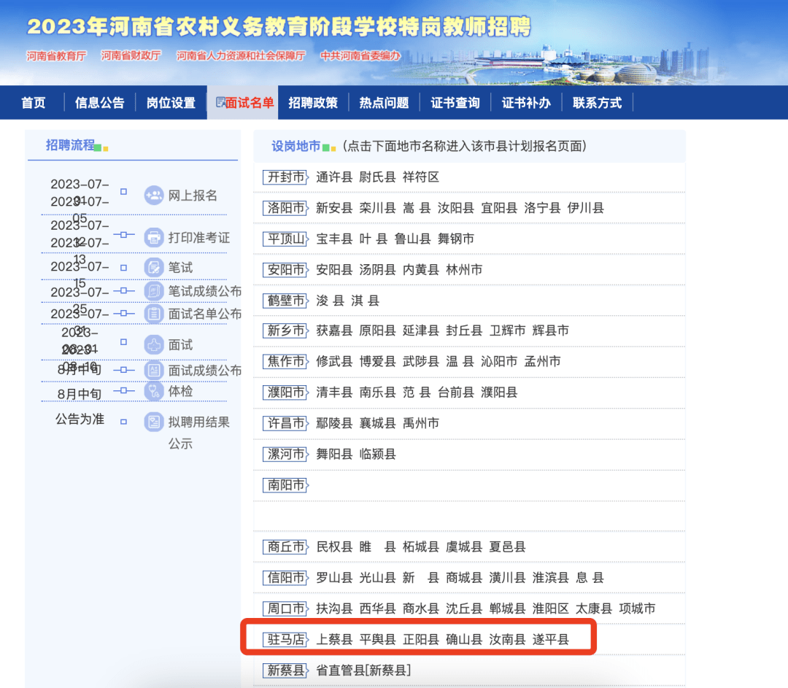Click the 设岗地市 section heading
The image size is (788, 688).
pos(296,146)
